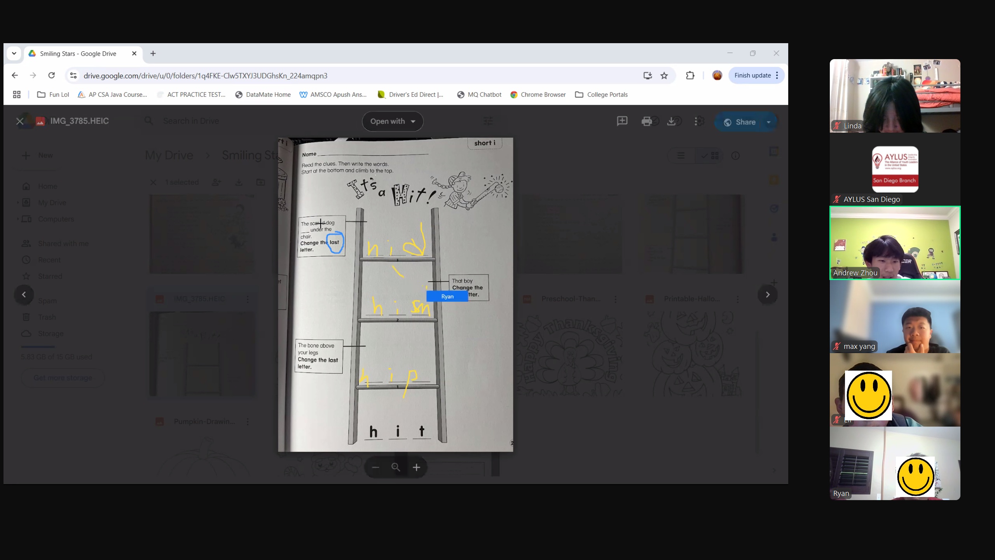Show Drive details info icon

click(735, 156)
